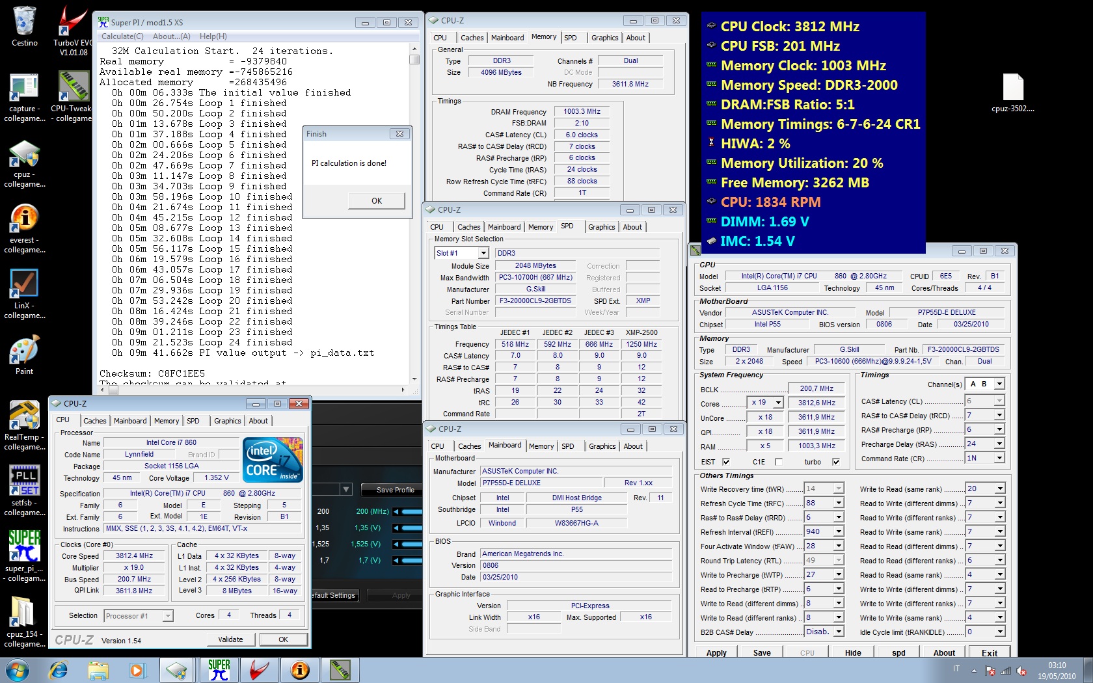
Task: Toggle the EIST checkbox in CPU-Tweaker
Action: [726, 462]
